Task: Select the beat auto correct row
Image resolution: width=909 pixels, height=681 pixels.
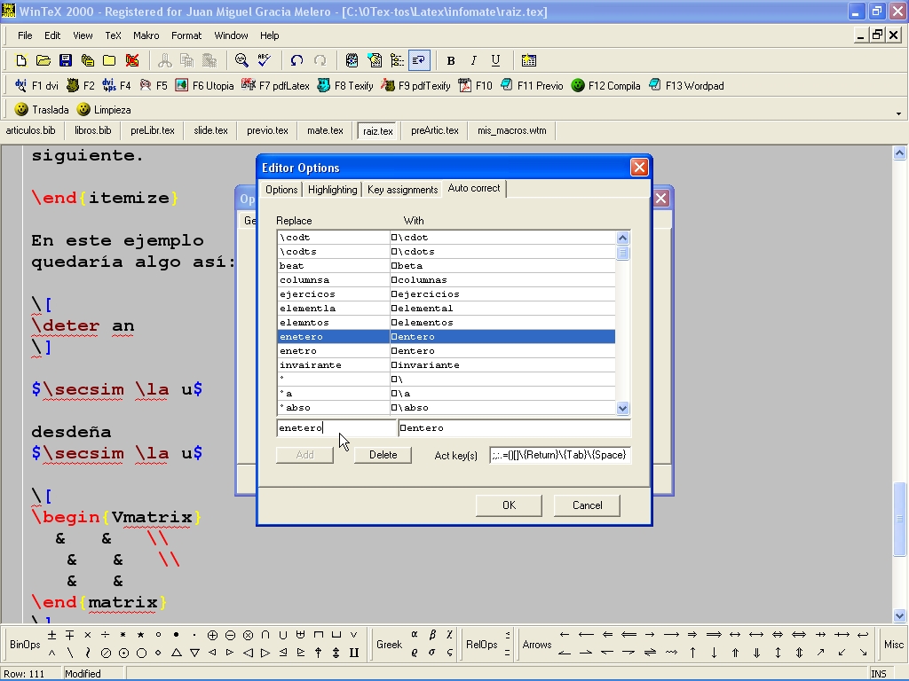Action: coord(447,266)
